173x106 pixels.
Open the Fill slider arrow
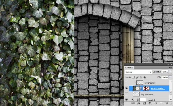pos(170,77)
